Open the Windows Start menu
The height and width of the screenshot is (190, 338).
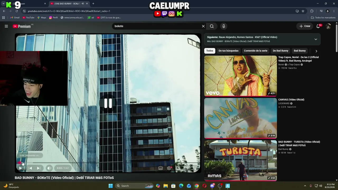click(x=111, y=186)
